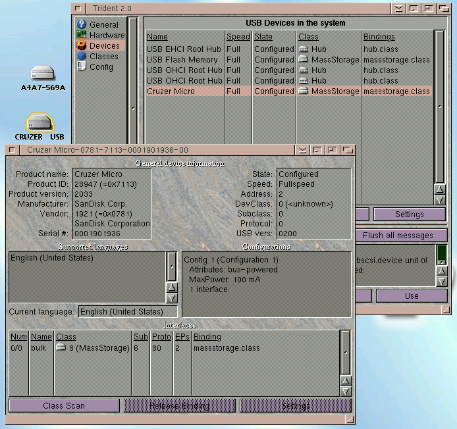Click the Config icon in sidebar

tap(81, 66)
